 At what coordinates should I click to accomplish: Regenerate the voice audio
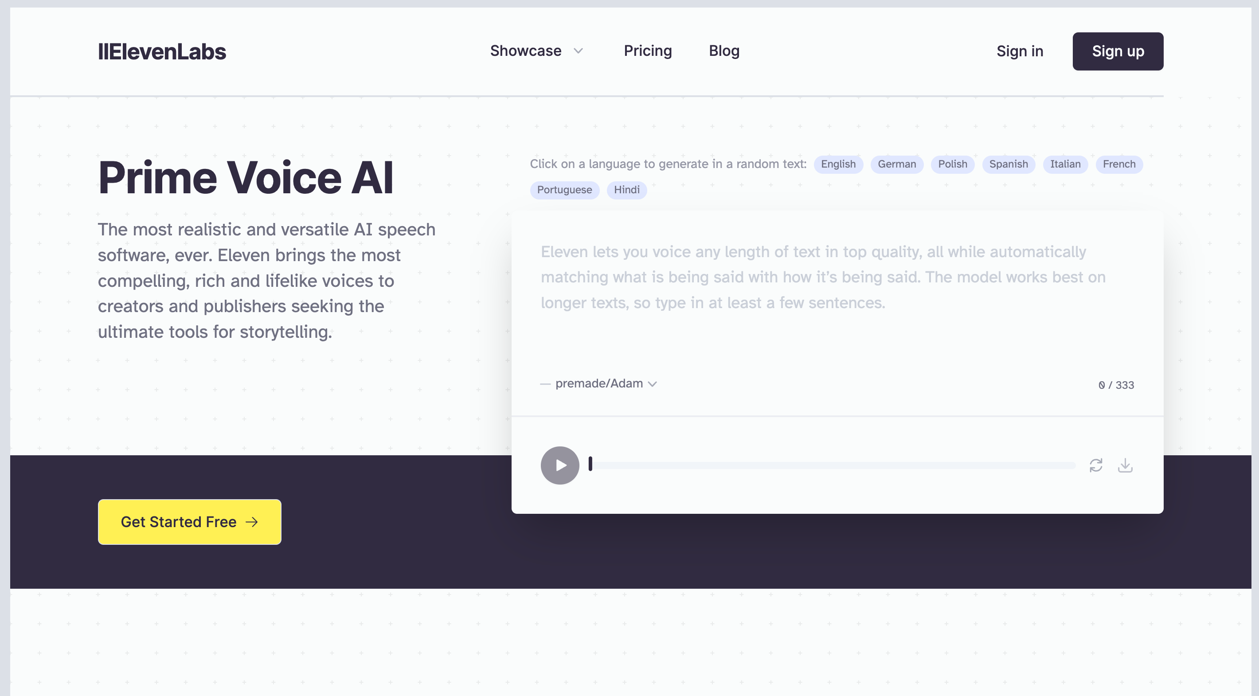click(x=1096, y=465)
